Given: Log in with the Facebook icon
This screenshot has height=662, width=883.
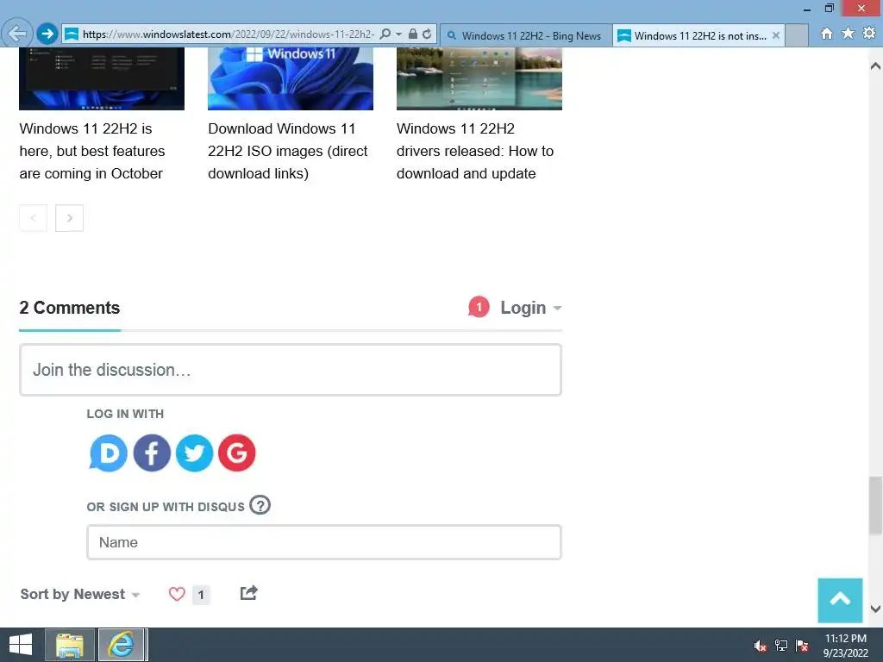Looking at the screenshot, I should (x=152, y=453).
